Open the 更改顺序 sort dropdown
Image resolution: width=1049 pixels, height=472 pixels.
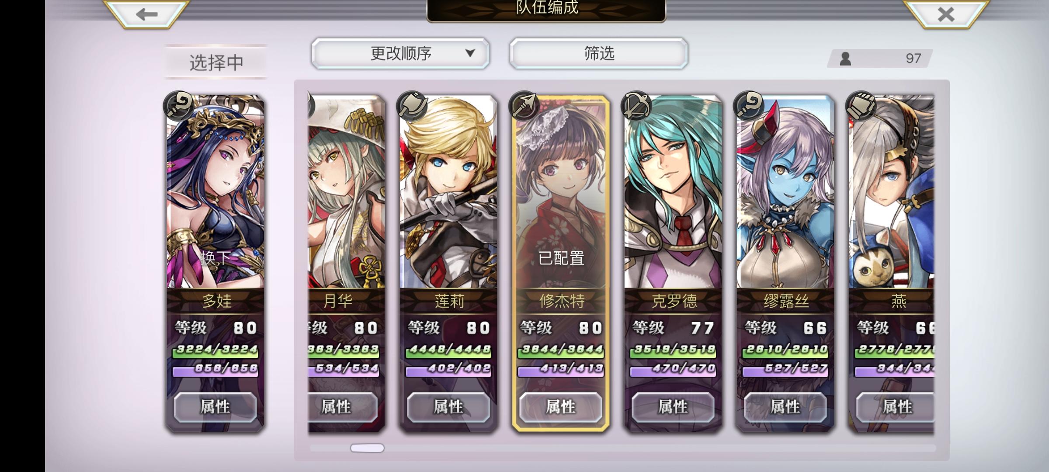(x=400, y=53)
